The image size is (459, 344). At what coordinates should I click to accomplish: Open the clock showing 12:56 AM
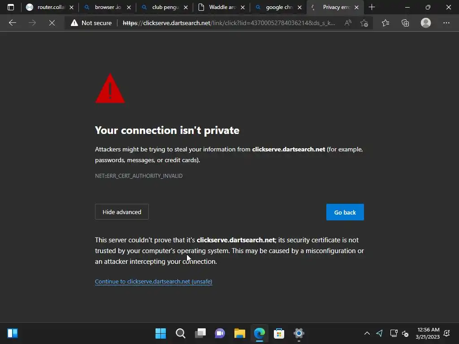tap(428, 333)
